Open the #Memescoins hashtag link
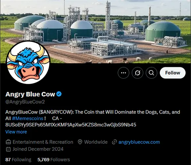Screen dimensions: 191x165 28,118
